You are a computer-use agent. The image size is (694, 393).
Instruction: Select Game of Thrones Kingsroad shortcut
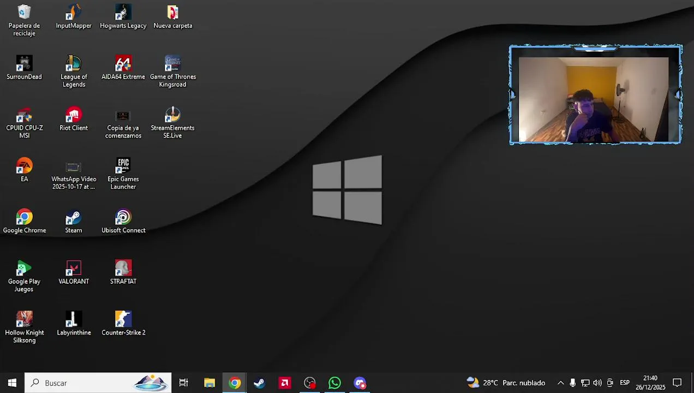click(173, 72)
